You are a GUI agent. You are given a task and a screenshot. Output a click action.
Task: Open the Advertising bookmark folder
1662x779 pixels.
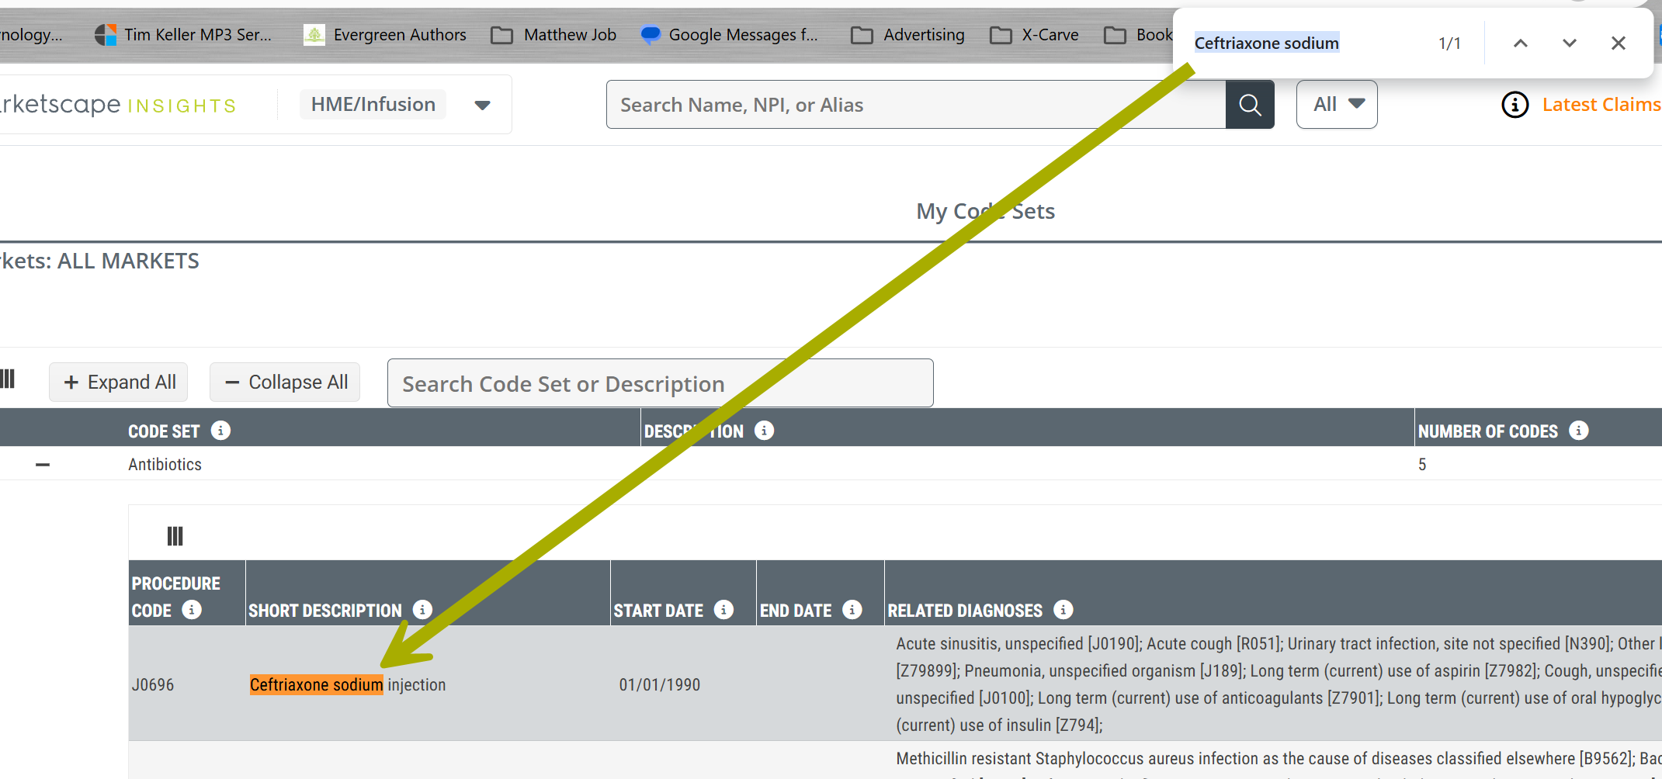tap(907, 35)
